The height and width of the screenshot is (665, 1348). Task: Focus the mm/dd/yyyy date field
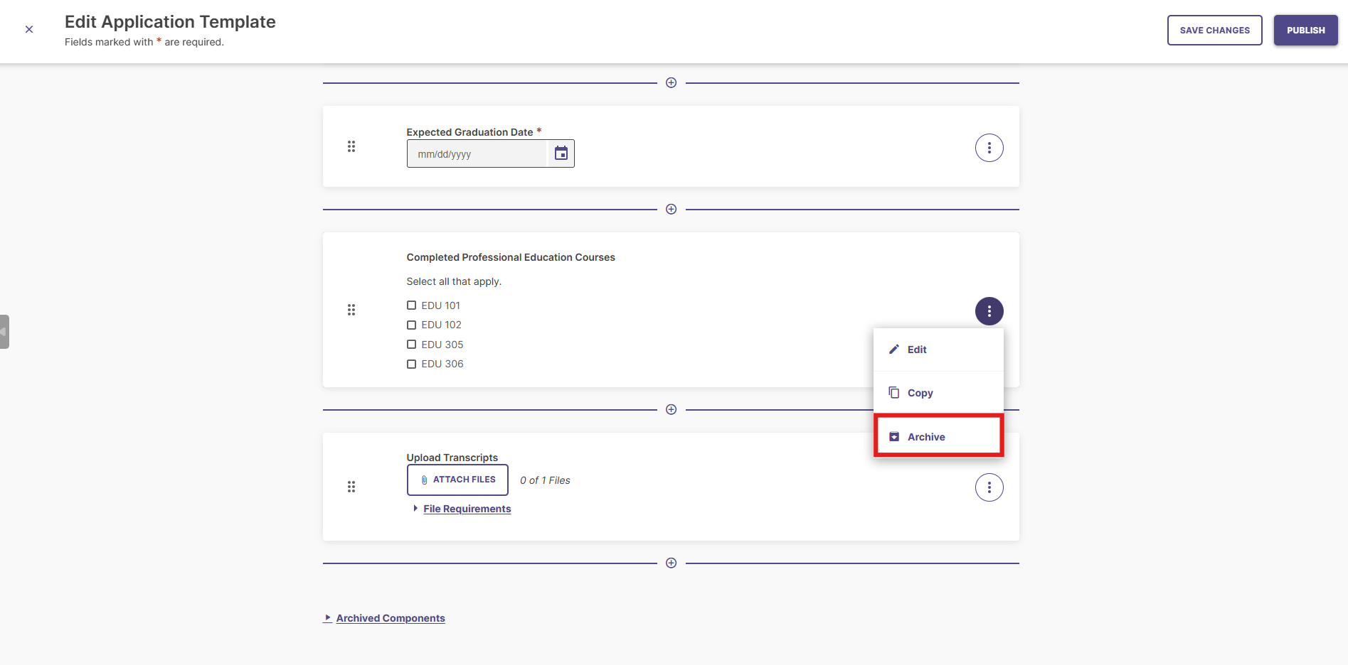point(477,154)
